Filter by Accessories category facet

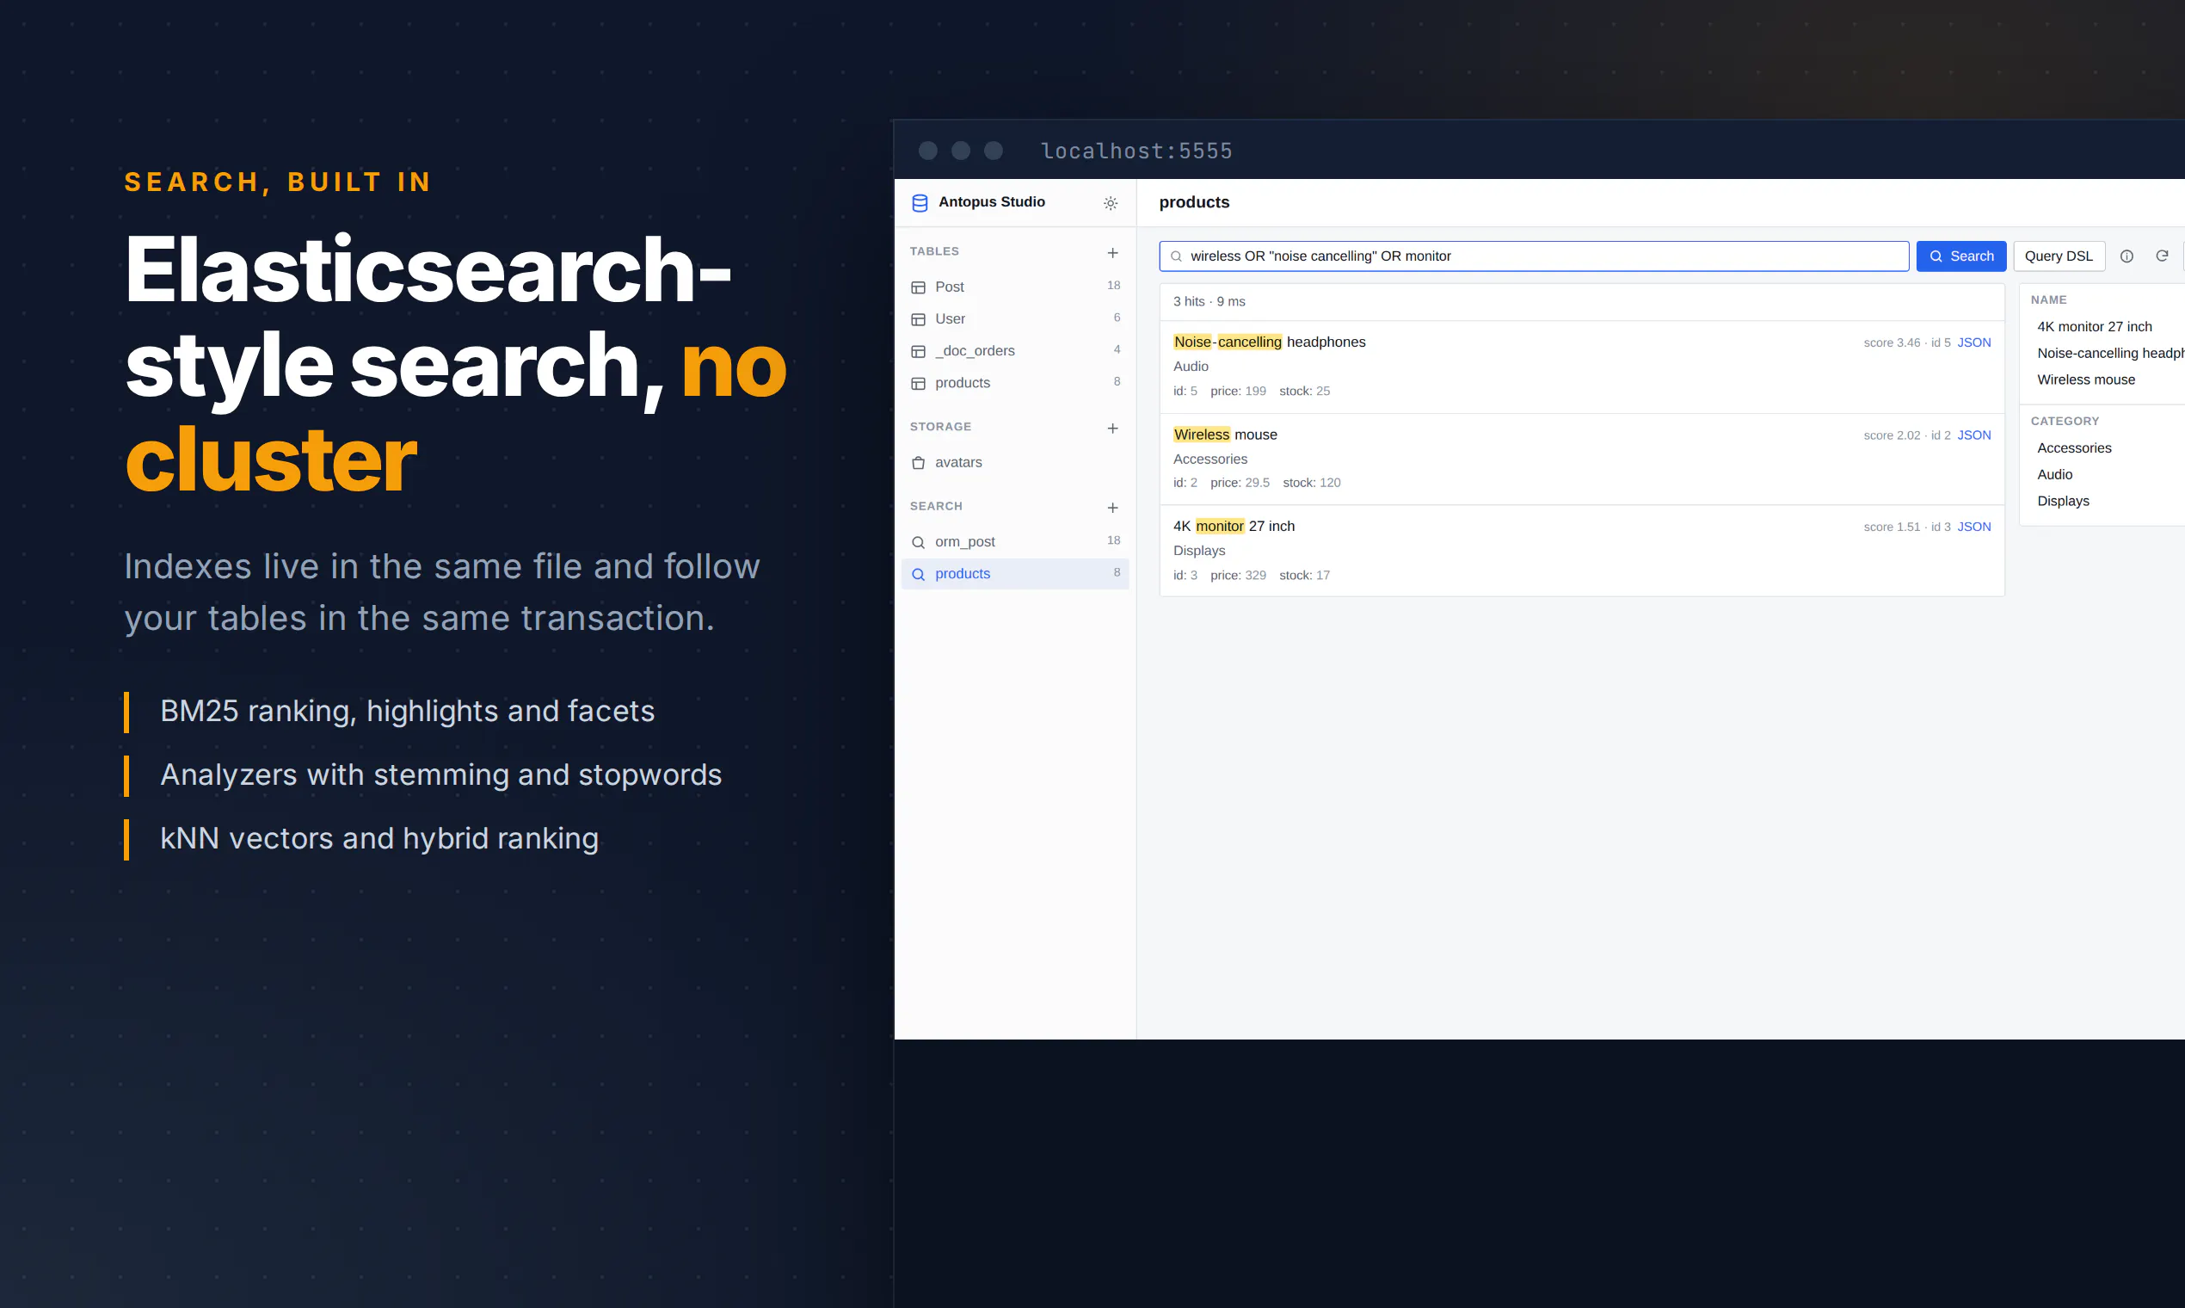click(x=2074, y=447)
